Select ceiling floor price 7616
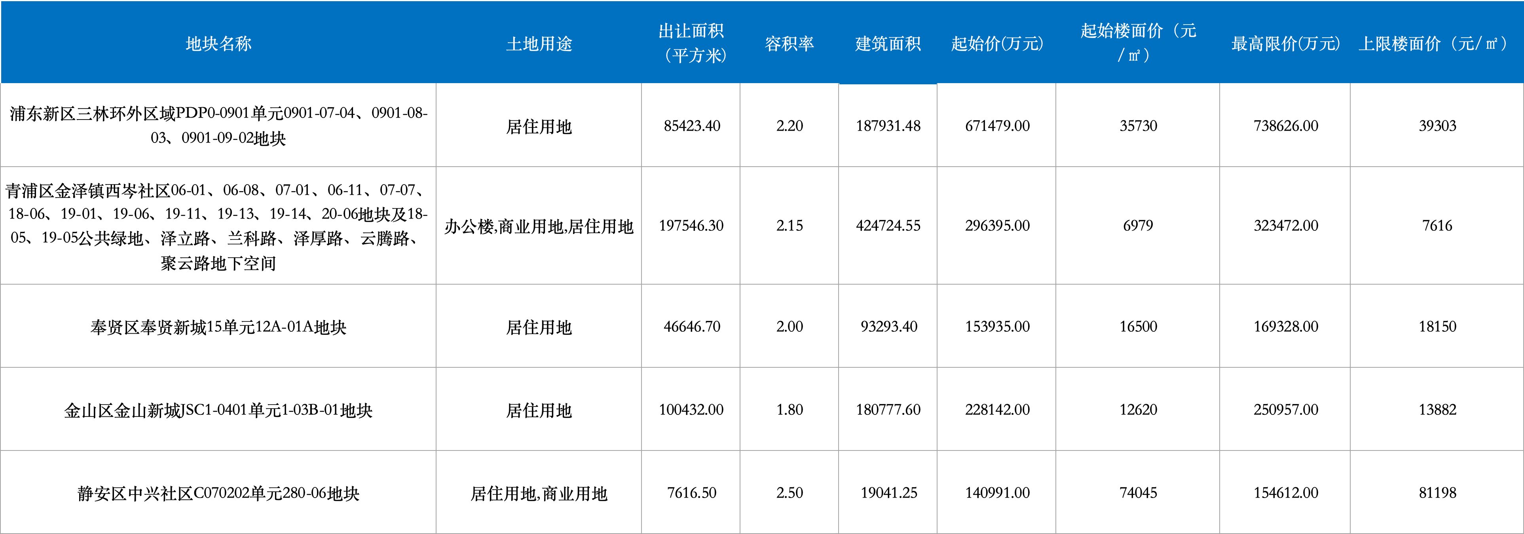Image resolution: width=1524 pixels, height=534 pixels. coord(1437,226)
